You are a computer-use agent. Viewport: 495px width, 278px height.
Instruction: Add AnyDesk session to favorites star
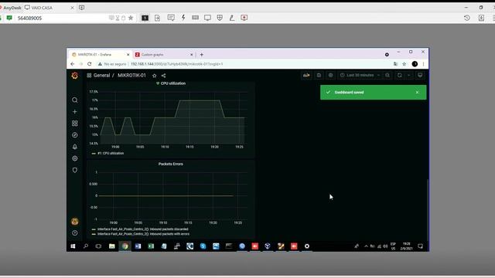coord(131,18)
